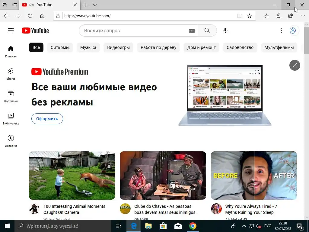
Task: Open the on-screen keyboard in search box
Action: (x=192, y=31)
